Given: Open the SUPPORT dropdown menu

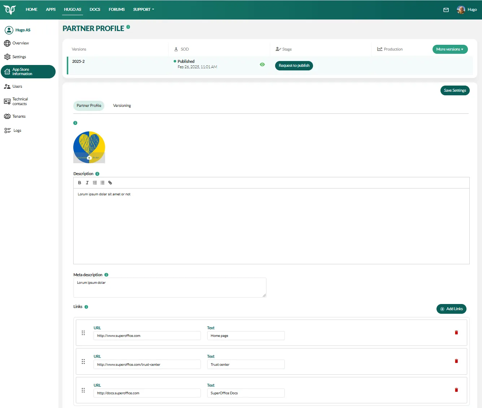Looking at the screenshot, I should click(x=143, y=9).
